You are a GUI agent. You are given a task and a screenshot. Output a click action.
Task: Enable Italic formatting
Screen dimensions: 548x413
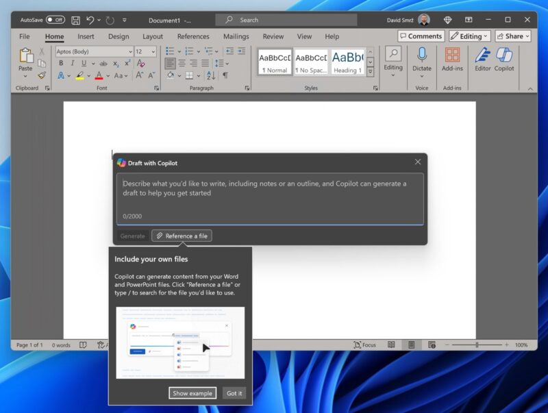click(x=72, y=63)
